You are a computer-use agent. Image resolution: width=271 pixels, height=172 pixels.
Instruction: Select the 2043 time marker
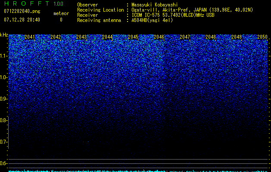(81, 37)
